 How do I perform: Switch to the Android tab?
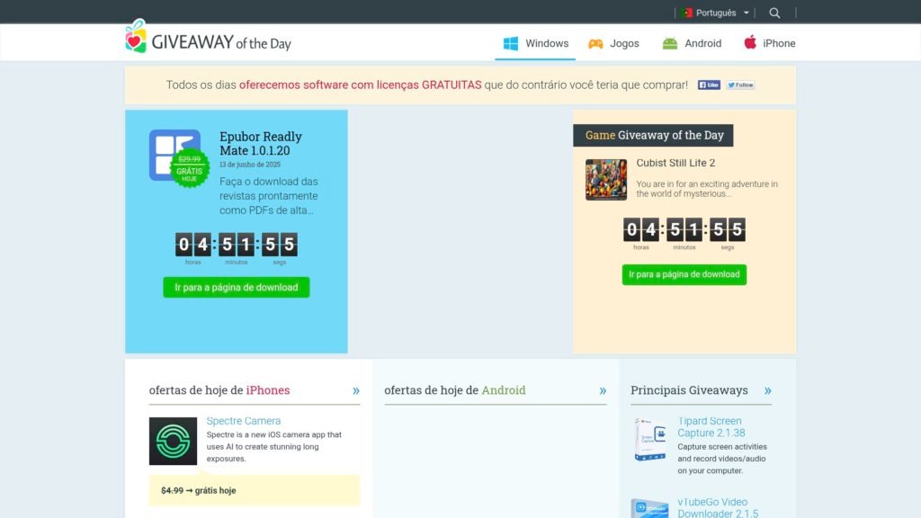pos(692,43)
